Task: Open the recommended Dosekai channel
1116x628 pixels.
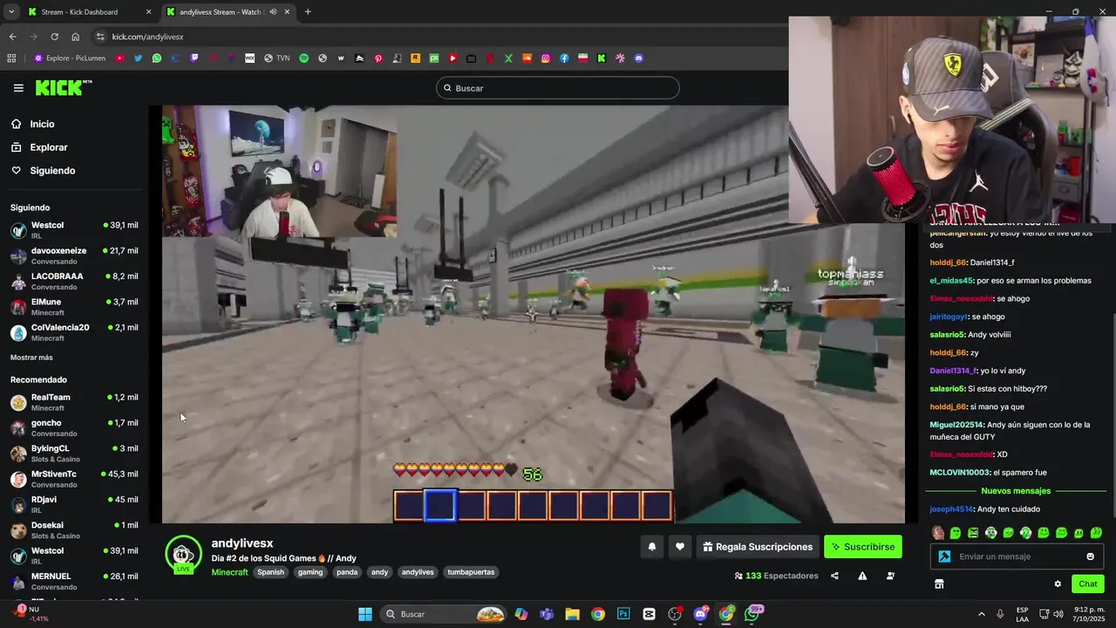Action: tap(74, 530)
